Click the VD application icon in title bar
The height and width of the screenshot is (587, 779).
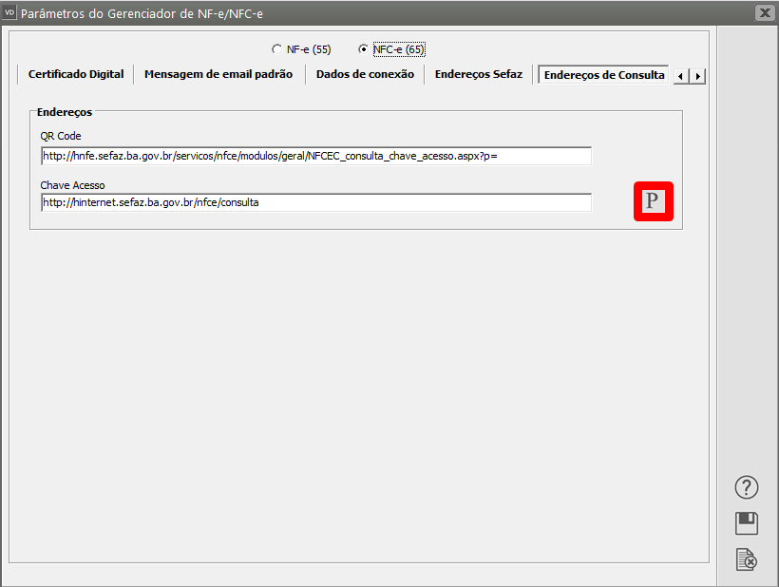point(9,12)
